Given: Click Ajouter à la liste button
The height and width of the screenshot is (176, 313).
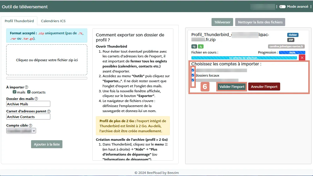Looking at the screenshot, I should coord(47,144).
